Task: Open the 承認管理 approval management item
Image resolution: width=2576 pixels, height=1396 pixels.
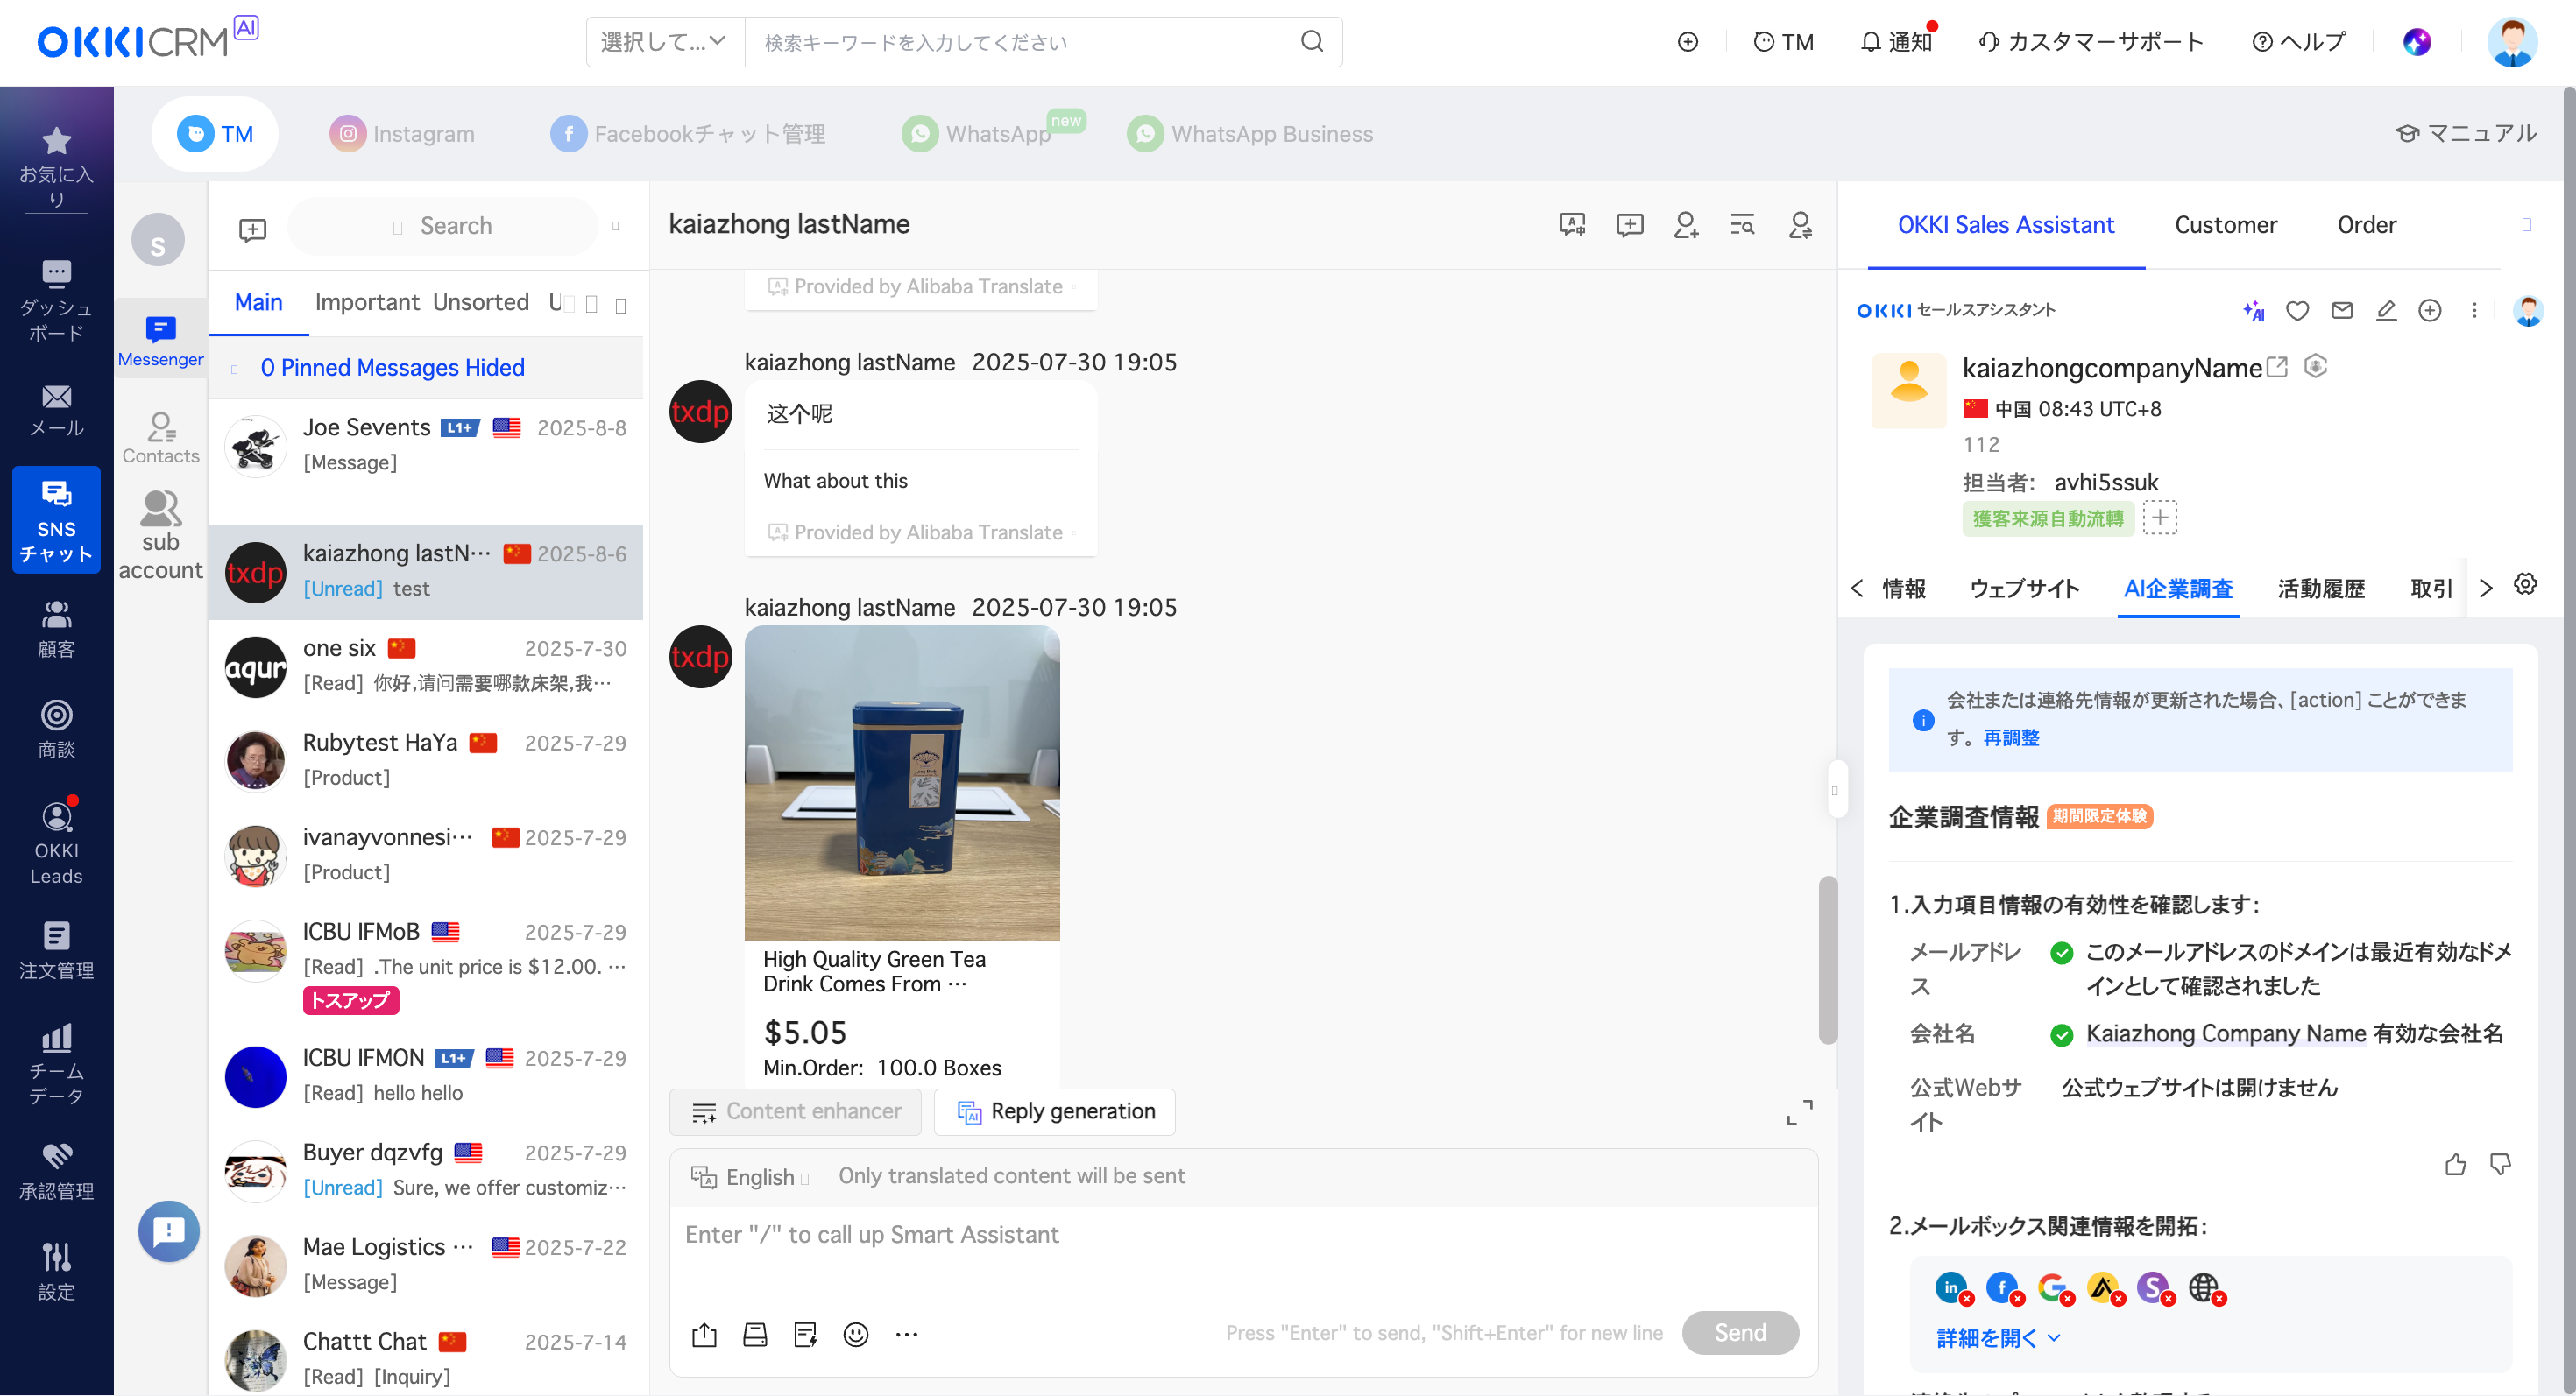Action: pyautogui.click(x=56, y=1171)
